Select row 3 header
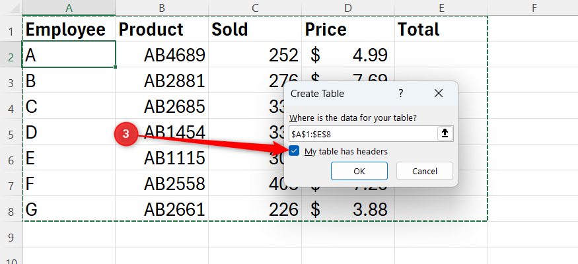The width and height of the screenshot is (578, 264). pyautogui.click(x=11, y=81)
